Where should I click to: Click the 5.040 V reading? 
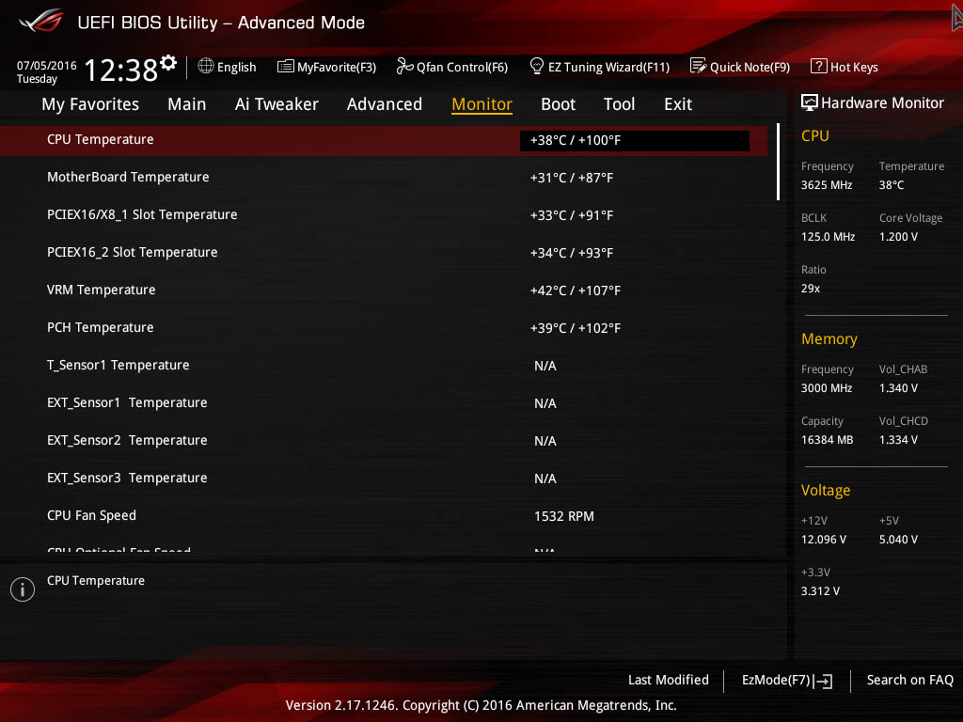click(x=898, y=539)
